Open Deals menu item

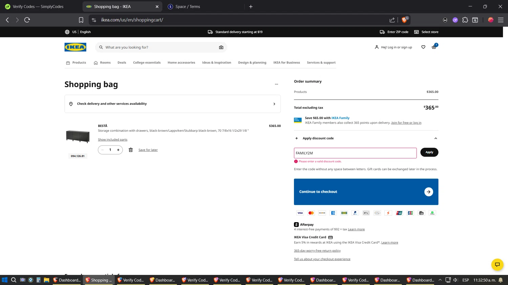[122, 62]
